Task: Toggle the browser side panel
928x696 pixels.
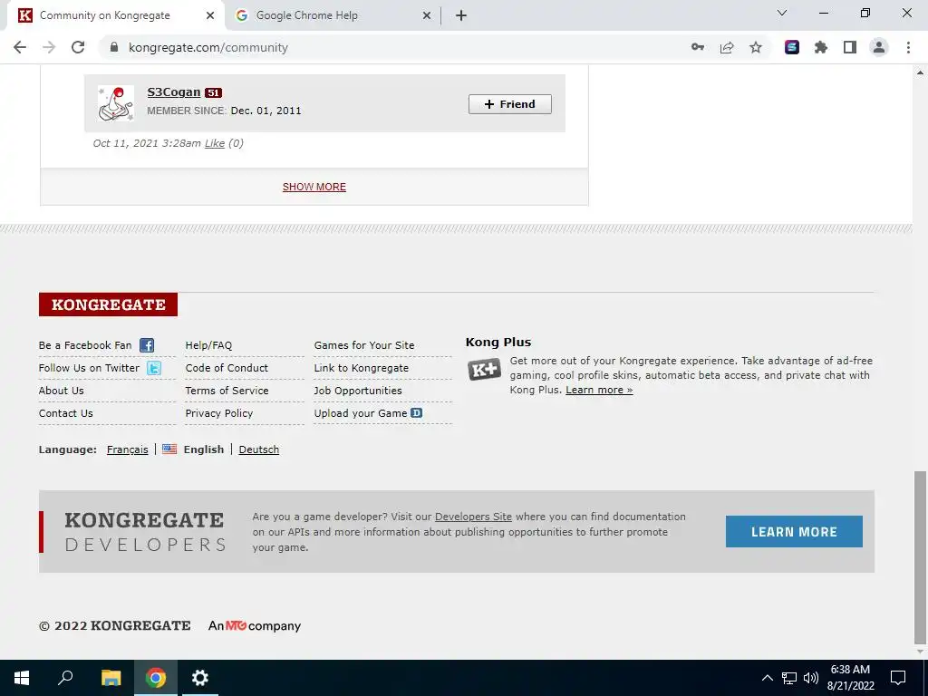Action: [x=850, y=47]
